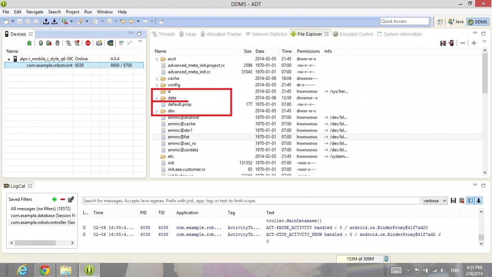
Task: Open the New toolbar dropdown arrow
Action: tap(13, 21)
